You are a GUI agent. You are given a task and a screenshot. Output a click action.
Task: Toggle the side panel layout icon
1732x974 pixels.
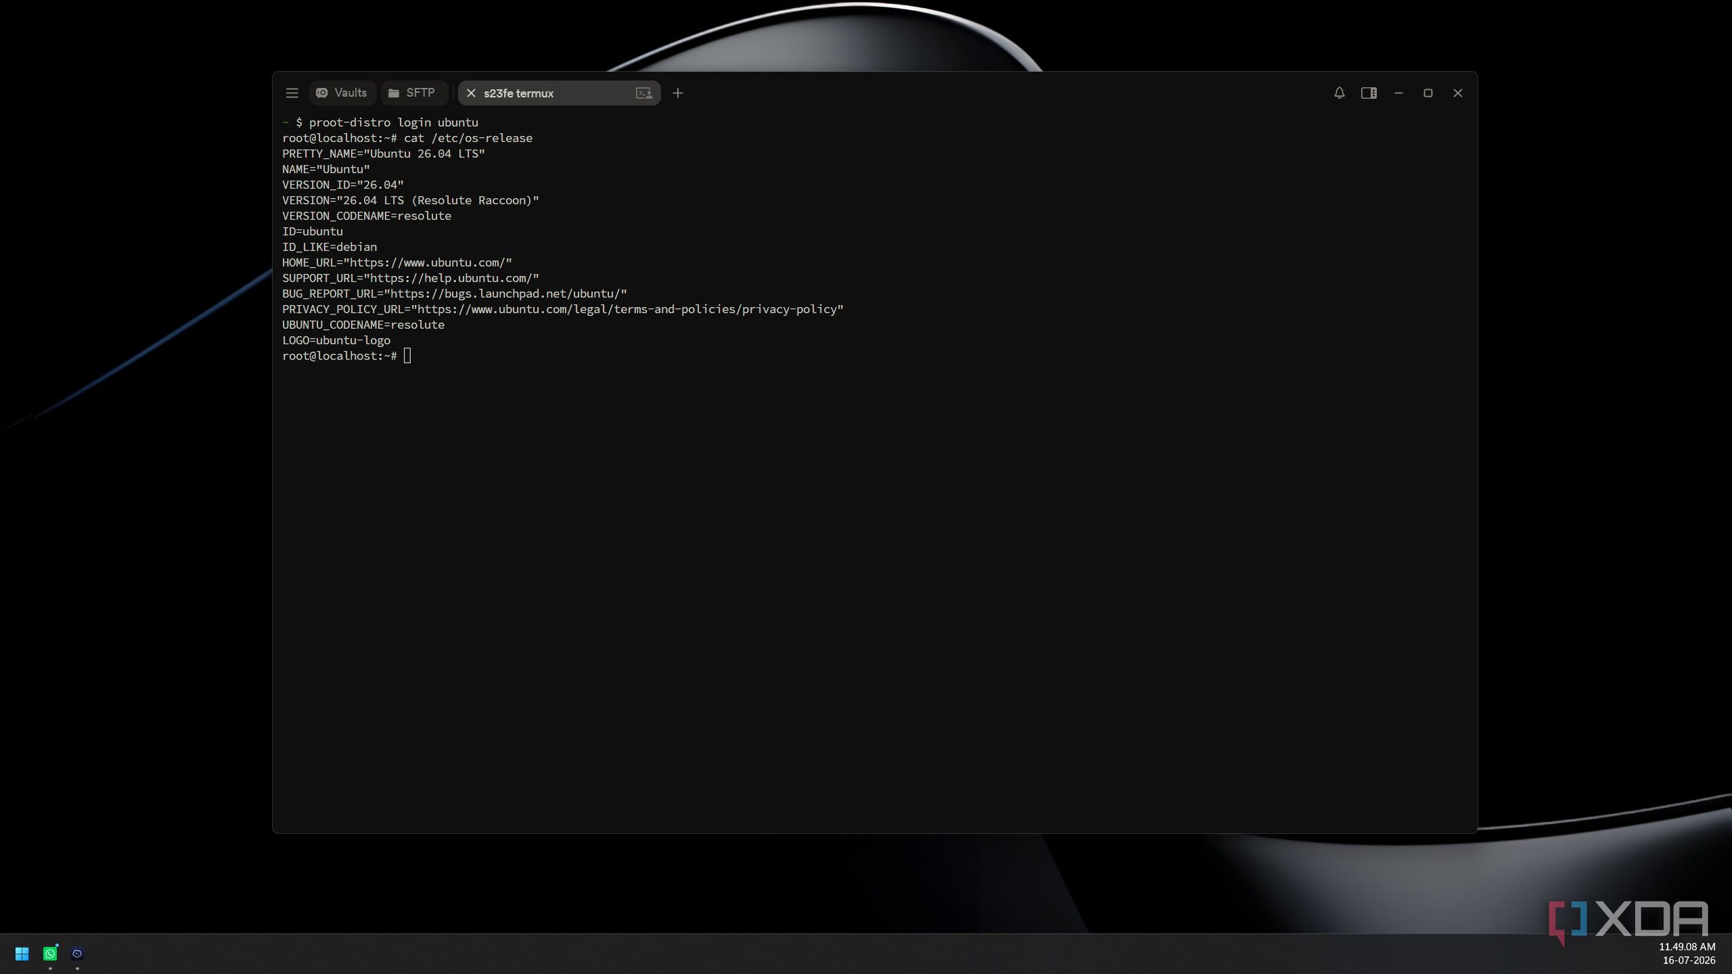tap(1369, 93)
